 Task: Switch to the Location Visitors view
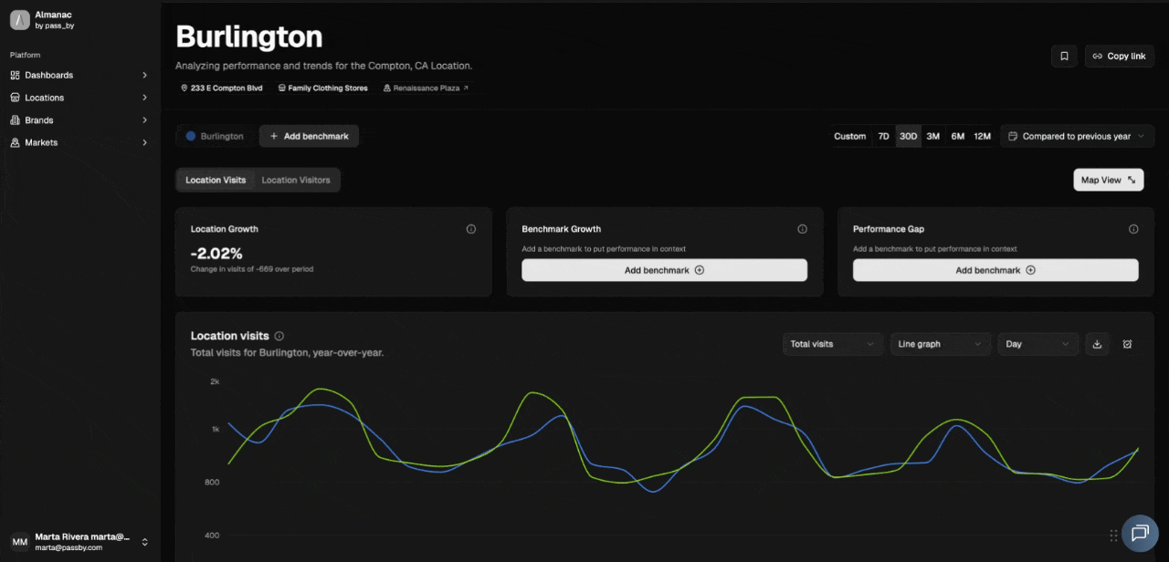coord(296,180)
